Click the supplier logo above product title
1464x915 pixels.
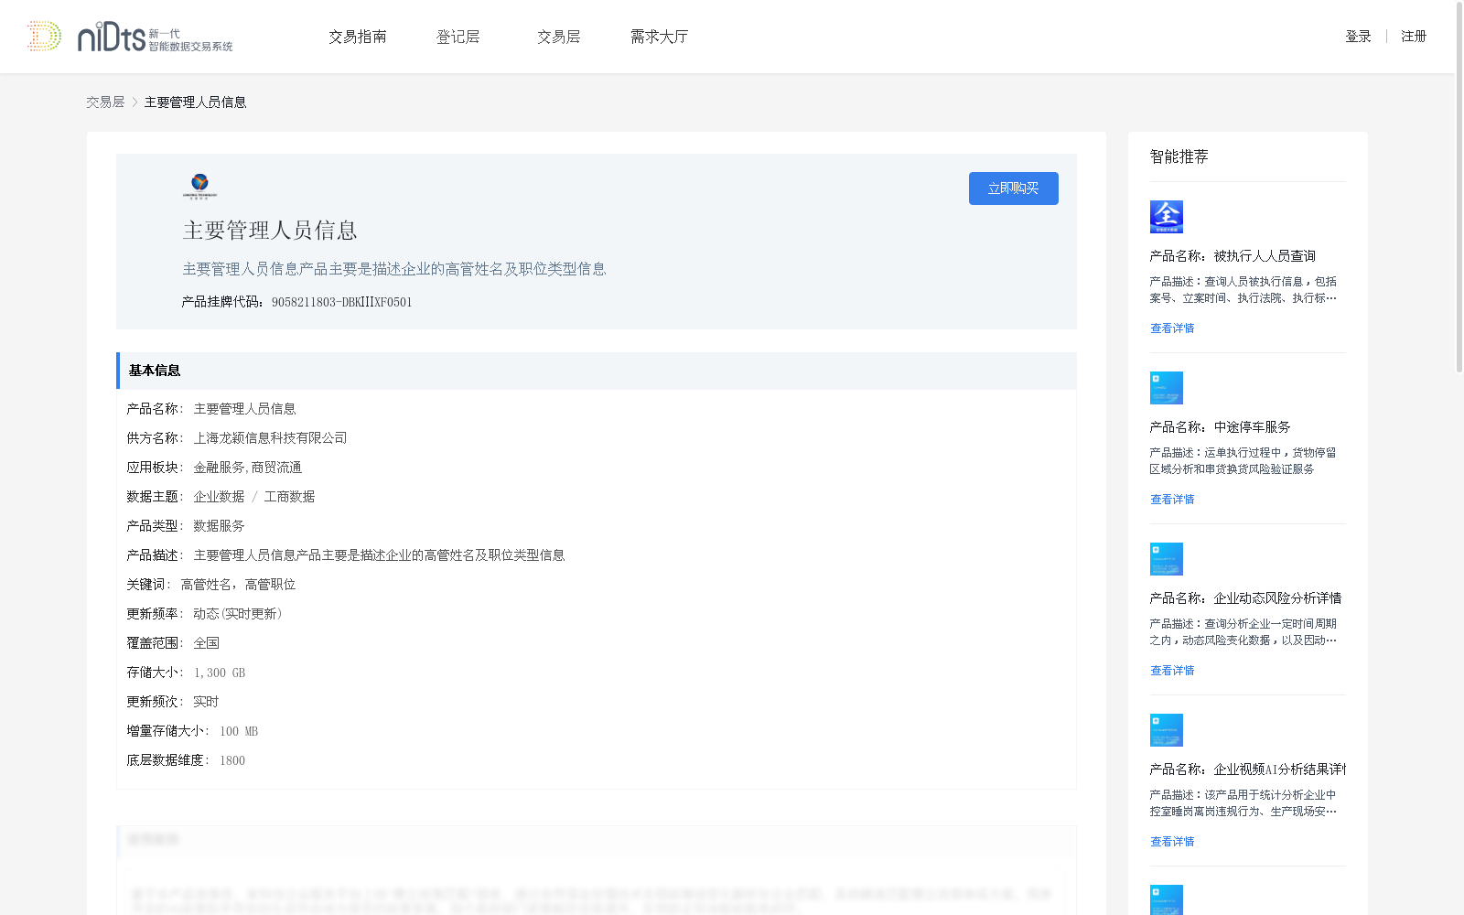point(199,186)
